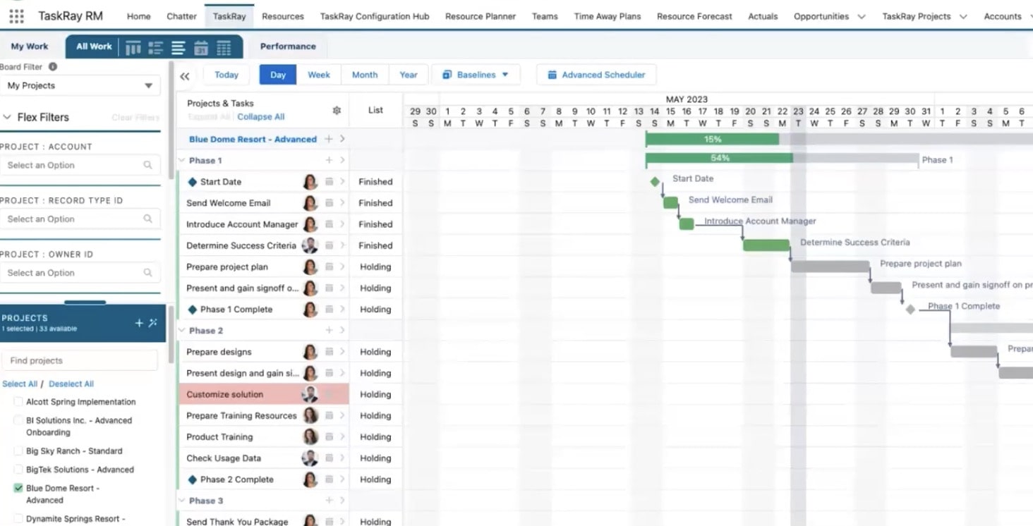1033x526 pixels.
Task: Go to Time Away Plans tab
Action: pos(608,16)
